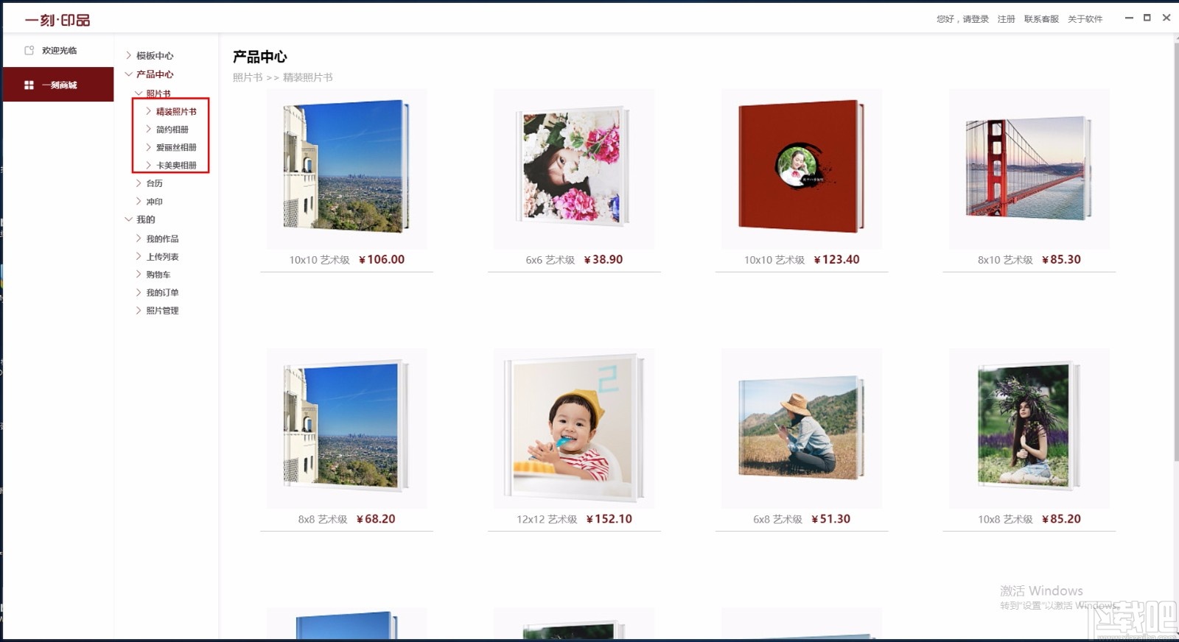Open the 关于软件 link
1179x642 pixels.
coord(1085,19)
